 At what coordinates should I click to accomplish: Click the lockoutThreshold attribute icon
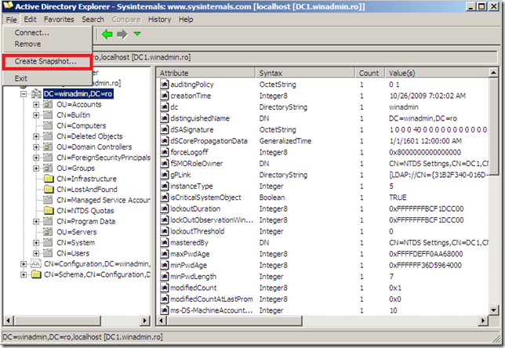[x=164, y=231]
